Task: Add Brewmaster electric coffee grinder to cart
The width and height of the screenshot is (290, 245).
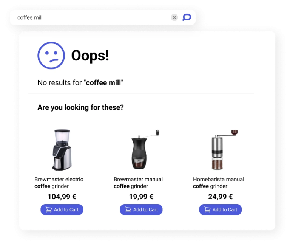Action: (x=62, y=209)
